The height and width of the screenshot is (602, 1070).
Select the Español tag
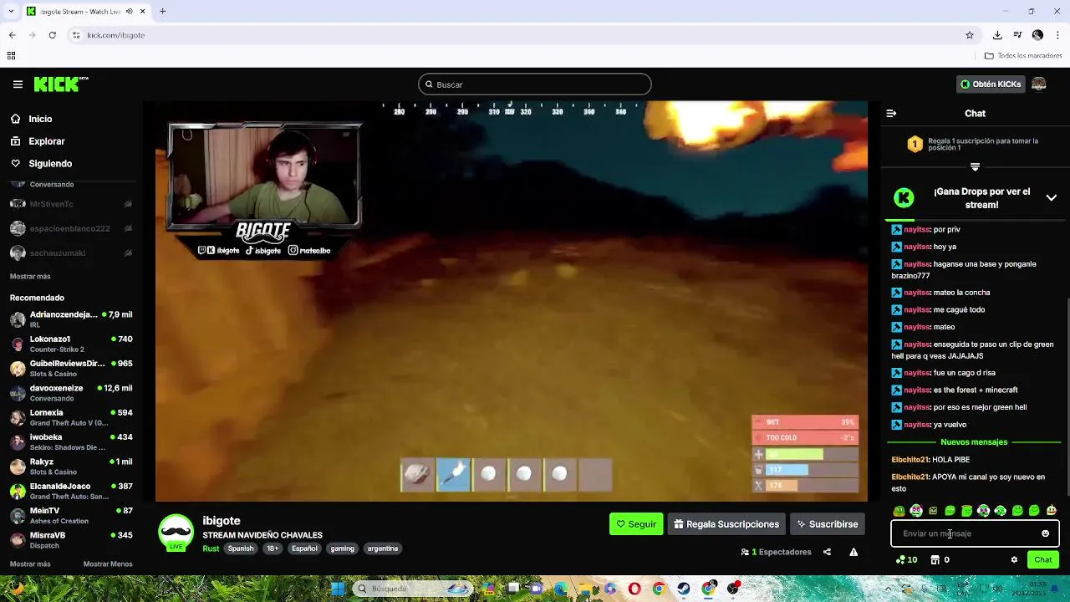(304, 548)
